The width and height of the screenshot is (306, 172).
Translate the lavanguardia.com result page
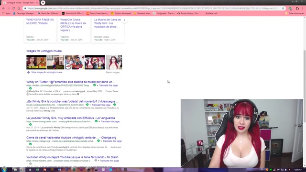[x=110, y=121]
